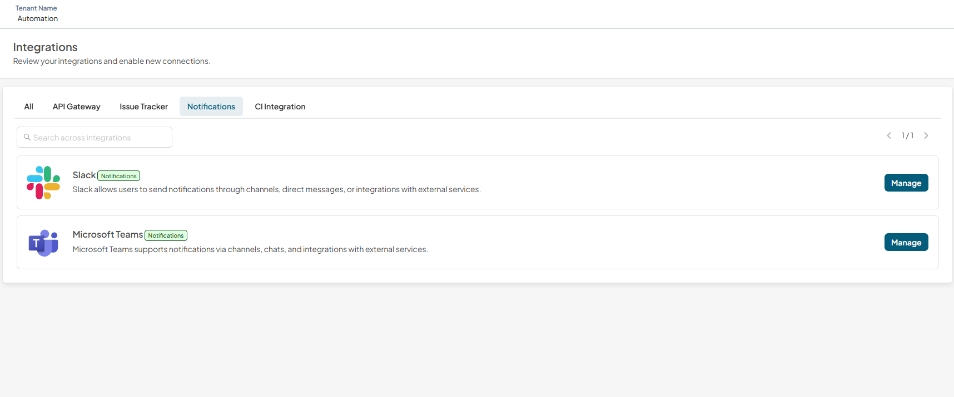Manage the Slack integration
The image size is (954, 397).
coord(906,183)
